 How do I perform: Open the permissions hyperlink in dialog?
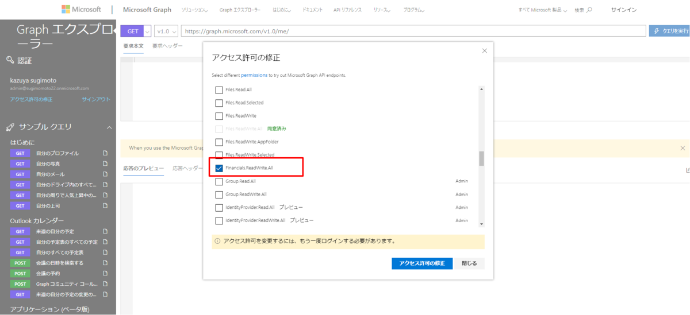coord(254,75)
